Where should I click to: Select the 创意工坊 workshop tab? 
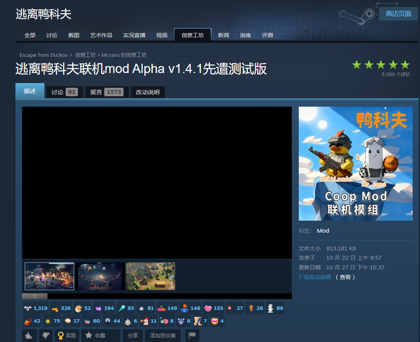point(192,35)
